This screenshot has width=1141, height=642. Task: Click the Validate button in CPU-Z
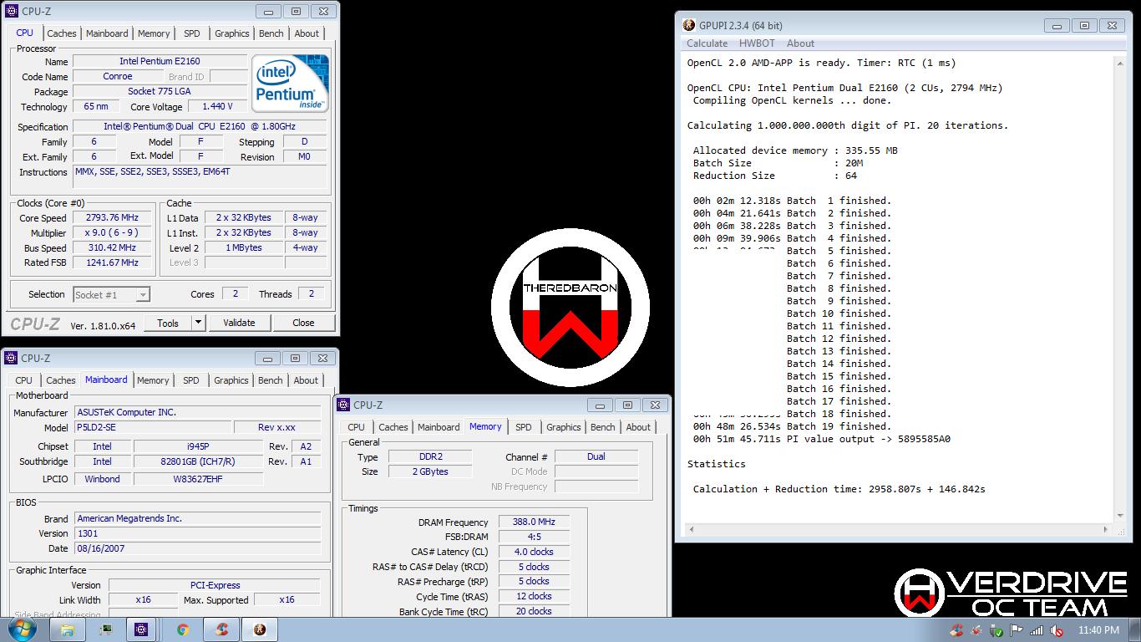point(239,323)
